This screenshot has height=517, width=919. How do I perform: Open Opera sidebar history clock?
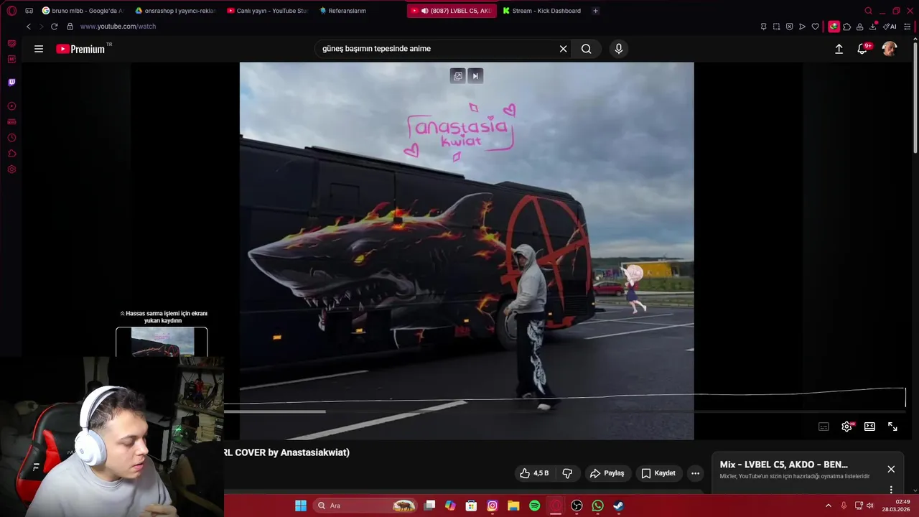(11, 138)
